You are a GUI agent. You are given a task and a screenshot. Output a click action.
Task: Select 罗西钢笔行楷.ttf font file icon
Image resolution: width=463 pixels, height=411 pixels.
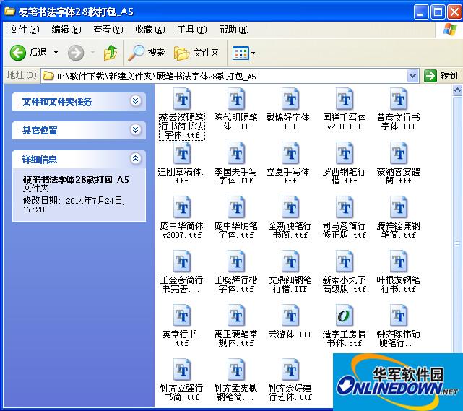[x=345, y=153]
